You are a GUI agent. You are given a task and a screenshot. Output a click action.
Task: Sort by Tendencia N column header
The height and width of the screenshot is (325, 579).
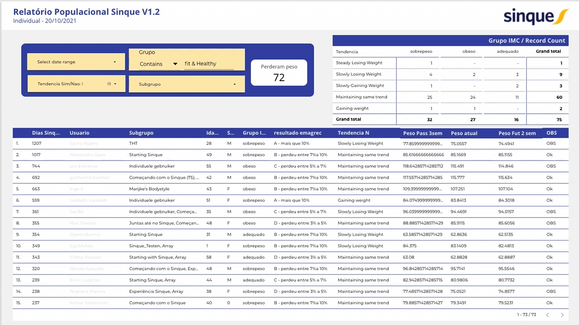point(353,133)
